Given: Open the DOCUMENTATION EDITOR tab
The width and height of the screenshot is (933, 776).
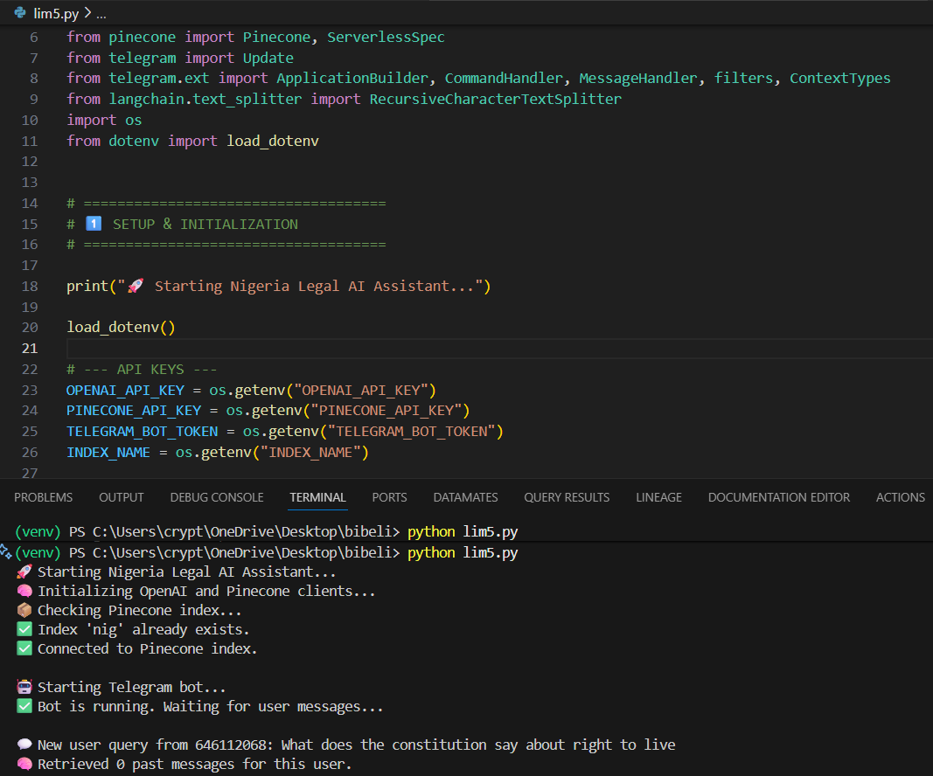Looking at the screenshot, I should click(x=779, y=497).
